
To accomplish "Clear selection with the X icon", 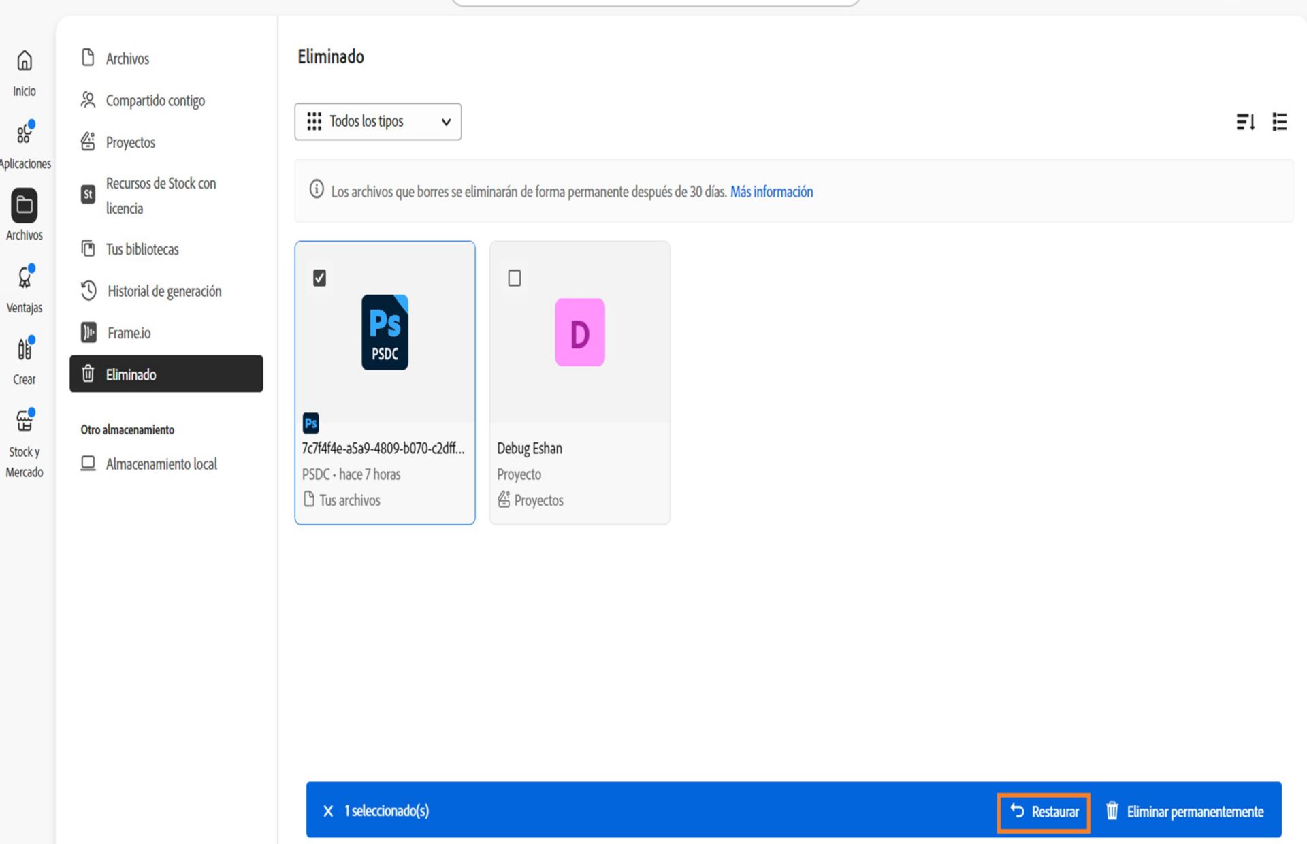I will 328,811.
